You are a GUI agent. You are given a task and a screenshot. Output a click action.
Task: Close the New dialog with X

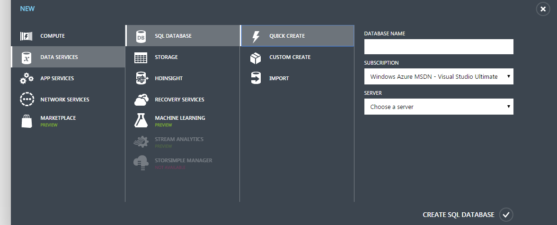pos(543,9)
